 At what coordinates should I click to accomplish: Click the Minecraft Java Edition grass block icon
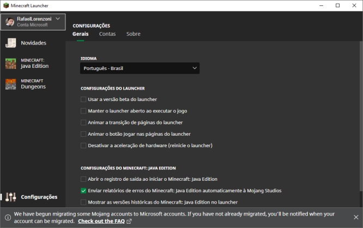(11, 64)
